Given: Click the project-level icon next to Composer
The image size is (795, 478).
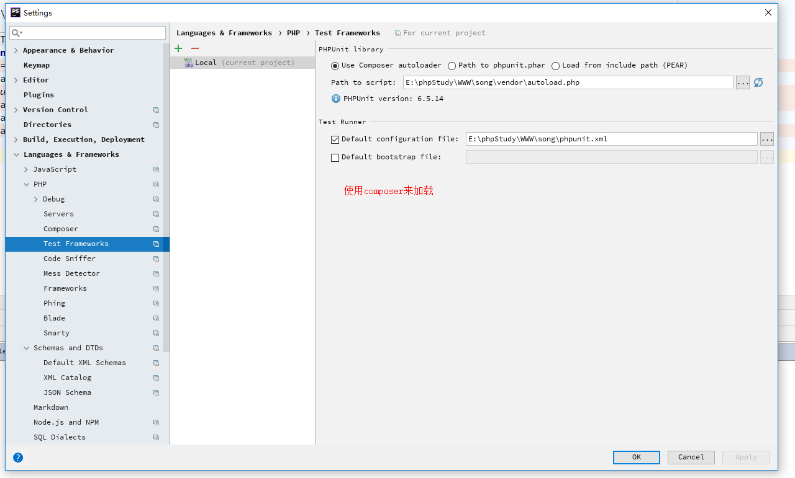Looking at the screenshot, I should [x=156, y=229].
